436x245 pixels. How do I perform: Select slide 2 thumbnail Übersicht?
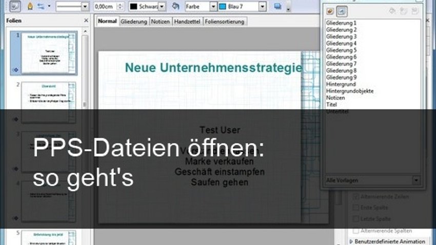coord(49,101)
